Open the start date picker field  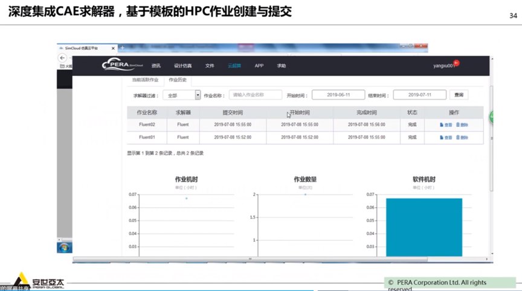(338, 95)
